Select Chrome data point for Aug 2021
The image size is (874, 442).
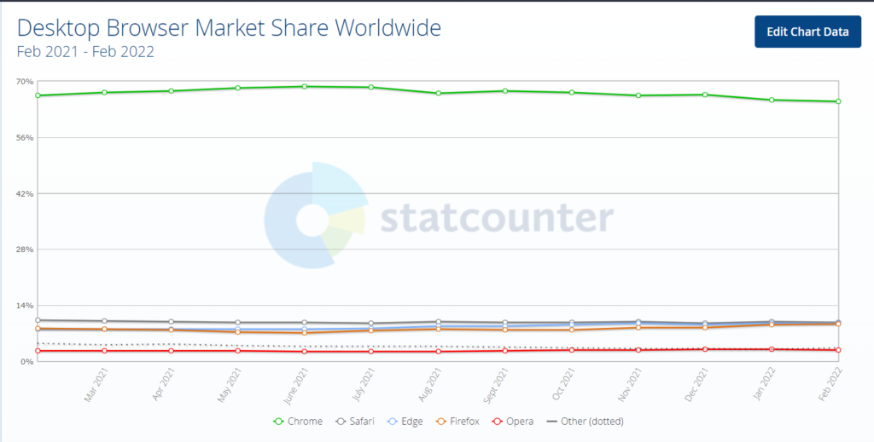click(438, 93)
